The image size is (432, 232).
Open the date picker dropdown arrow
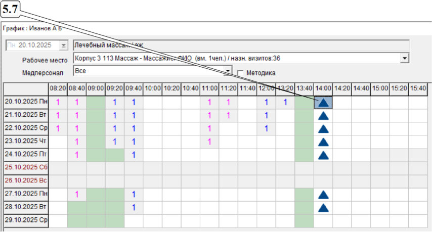63,45
